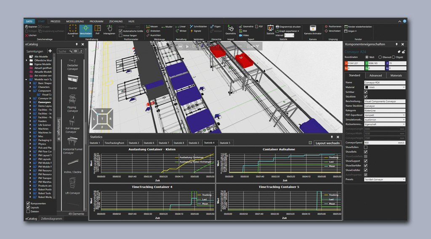
Task: Open the Presets TwinBelt Conveyor dropdown
Action: (384, 179)
